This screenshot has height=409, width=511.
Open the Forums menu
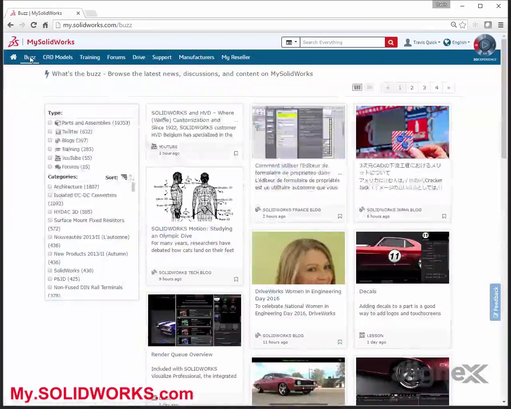point(116,57)
